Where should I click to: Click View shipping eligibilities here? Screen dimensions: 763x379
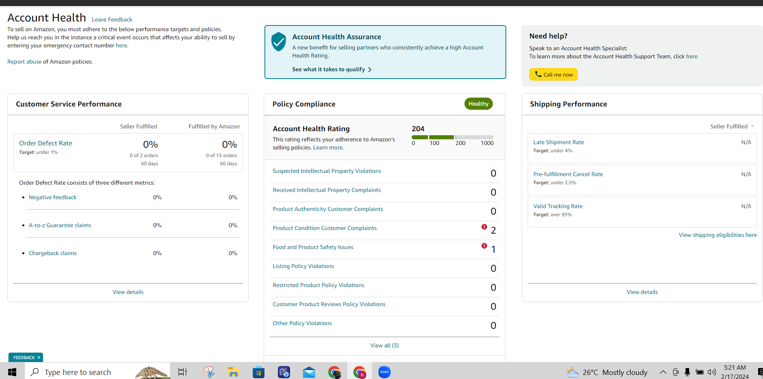718,235
